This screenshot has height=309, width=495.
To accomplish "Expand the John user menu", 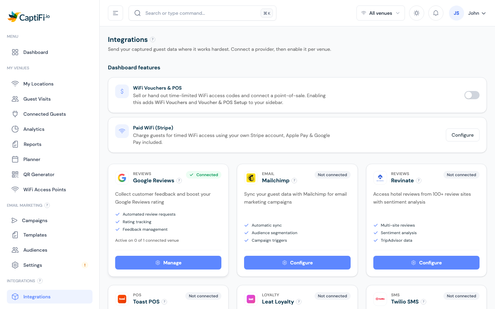I will [x=477, y=13].
